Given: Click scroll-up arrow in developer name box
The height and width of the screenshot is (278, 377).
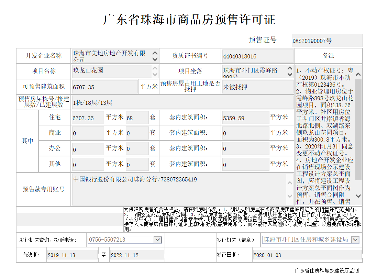Looking at the screenshot, I should (155, 53).
